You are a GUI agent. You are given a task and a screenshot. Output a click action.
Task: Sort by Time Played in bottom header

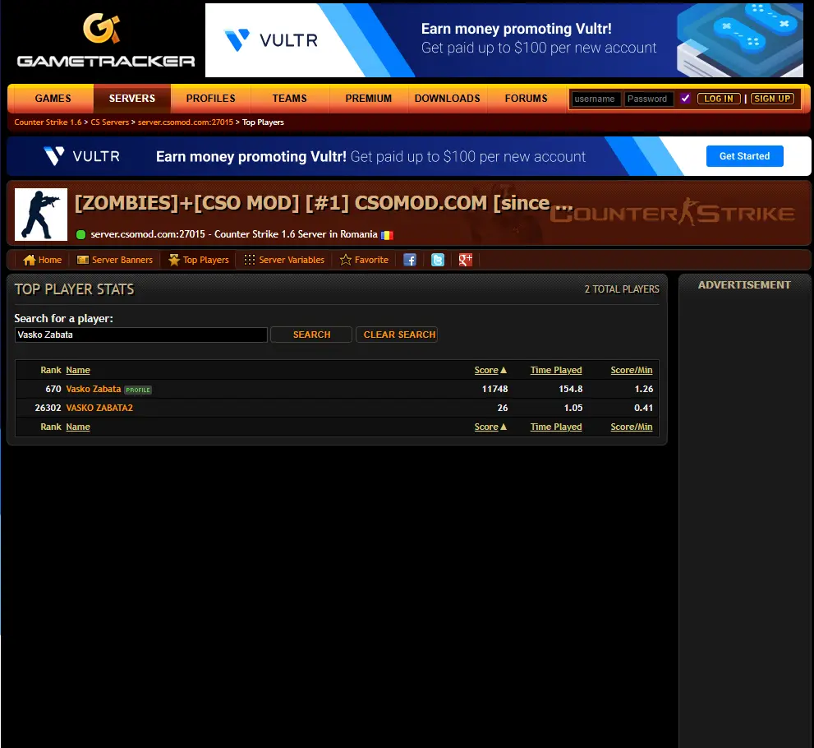556,427
